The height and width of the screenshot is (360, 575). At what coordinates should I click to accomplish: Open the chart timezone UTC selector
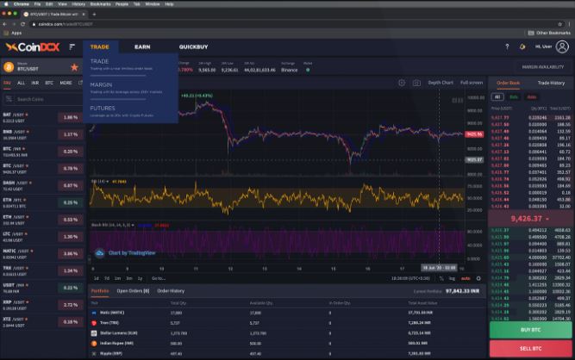coord(410,279)
